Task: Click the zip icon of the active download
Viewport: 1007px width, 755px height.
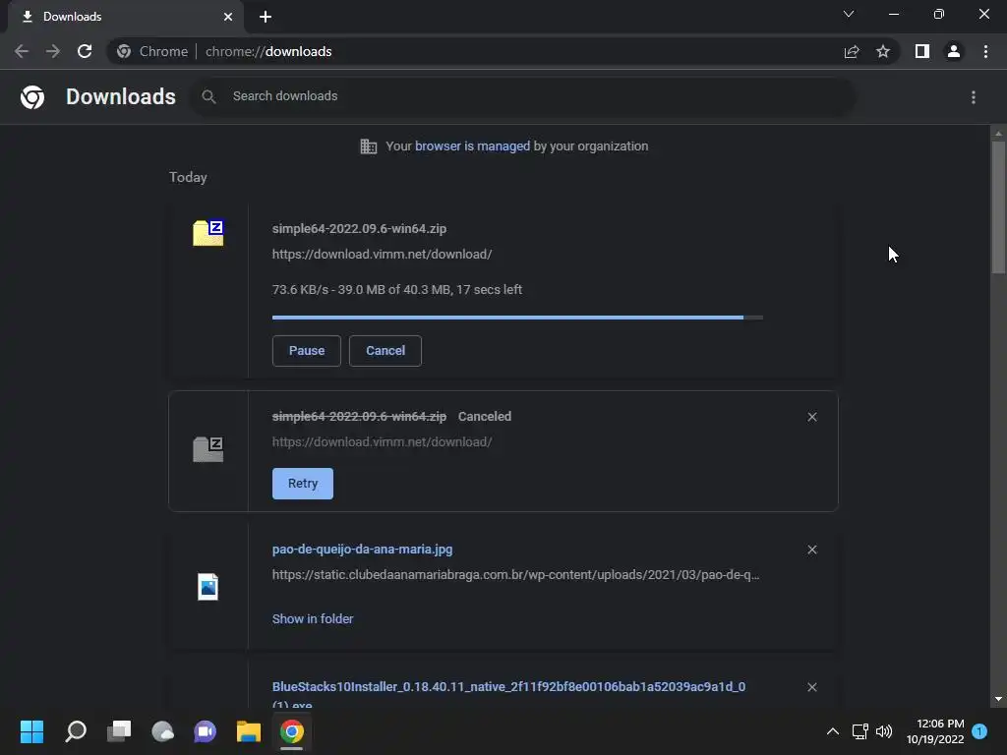Action: coord(208,232)
